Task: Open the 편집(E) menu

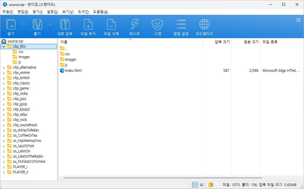Action: tap(23, 12)
